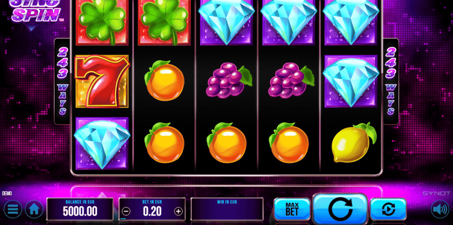View the balance in EUR box
This screenshot has width=453, height=225.
pos(80,209)
